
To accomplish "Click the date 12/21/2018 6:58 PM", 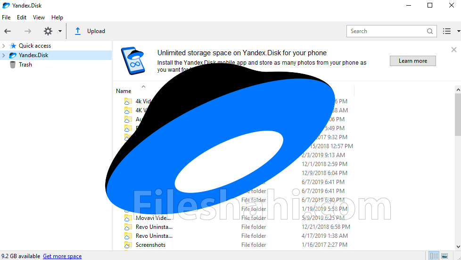I will tap(326, 226).
